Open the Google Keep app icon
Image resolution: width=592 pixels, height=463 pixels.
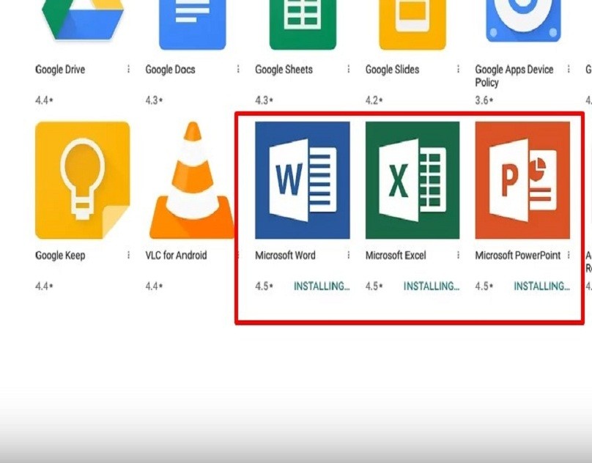pos(82,180)
